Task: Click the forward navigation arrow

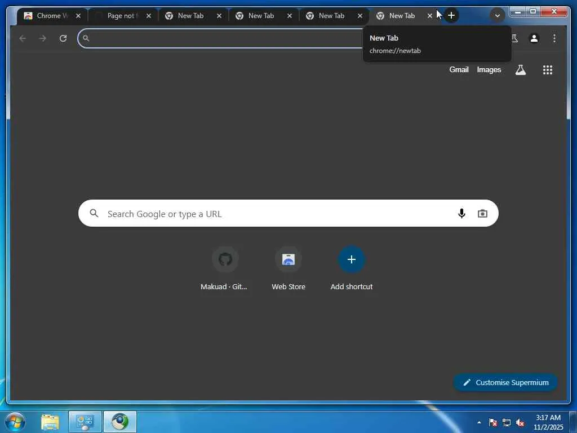Action: point(43,38)
